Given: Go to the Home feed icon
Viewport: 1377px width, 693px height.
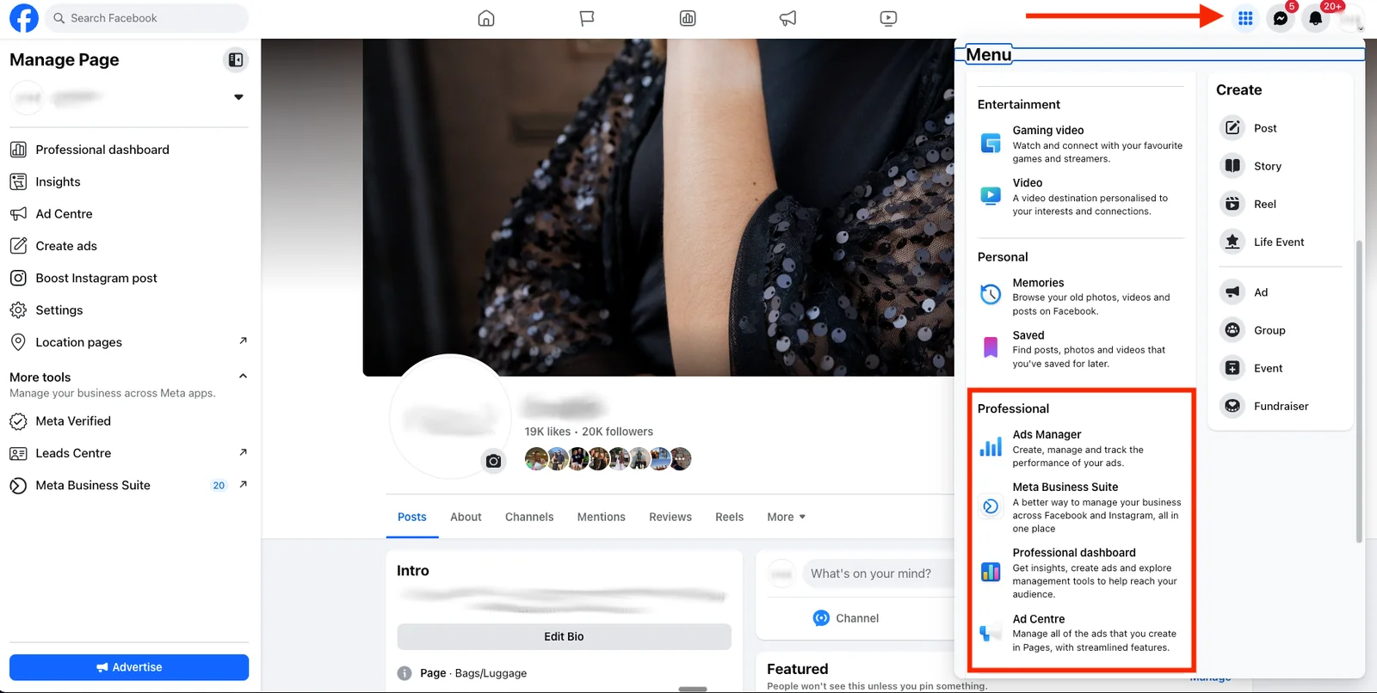Looking at the screenshot, I should (x=486, y=18).
